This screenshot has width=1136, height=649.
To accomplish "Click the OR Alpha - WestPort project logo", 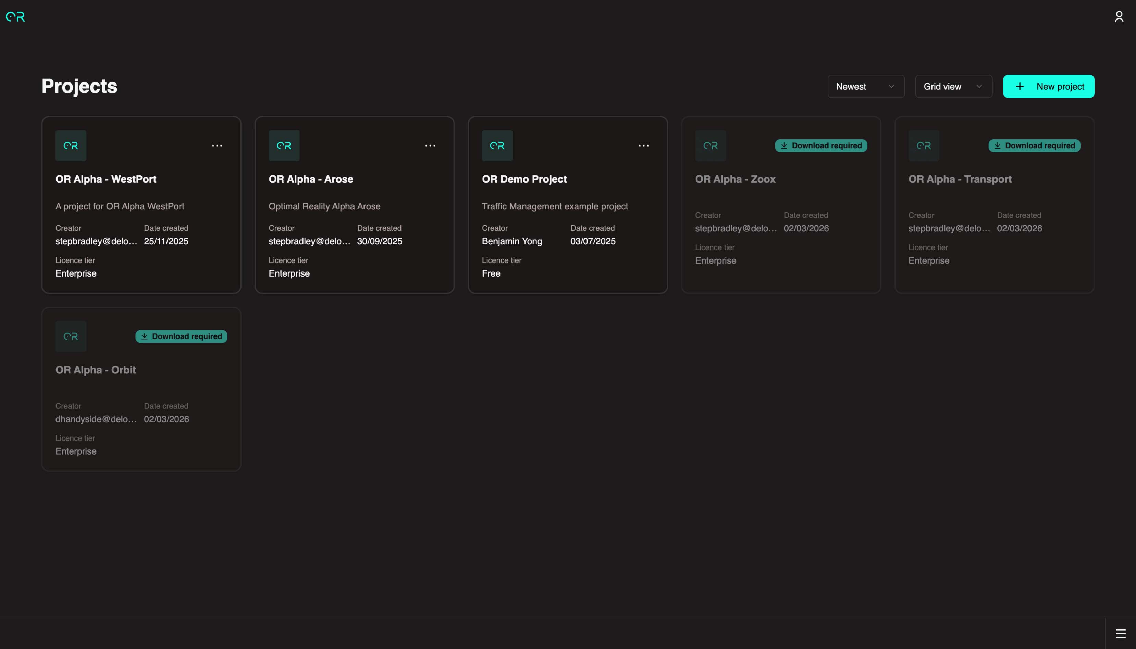I will coord(71,146).
